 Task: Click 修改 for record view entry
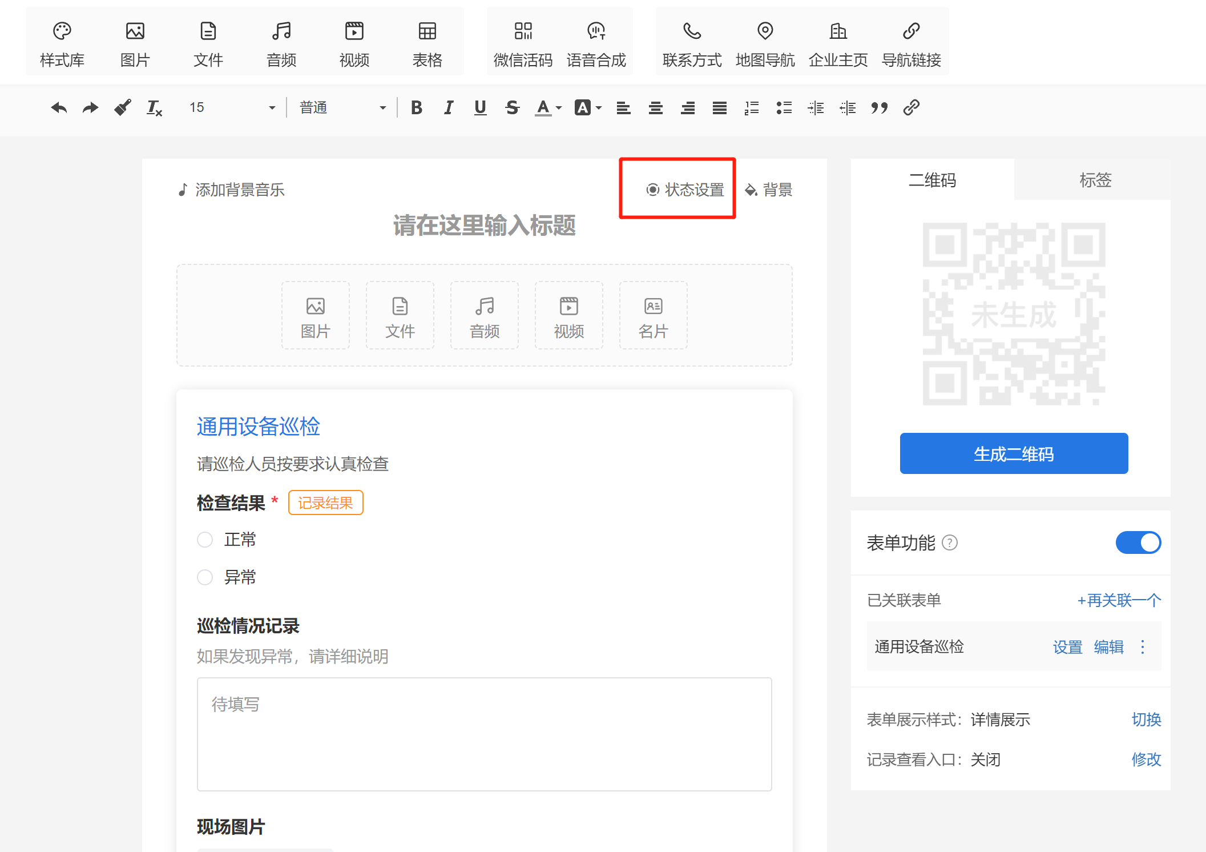coord(1146,759)
